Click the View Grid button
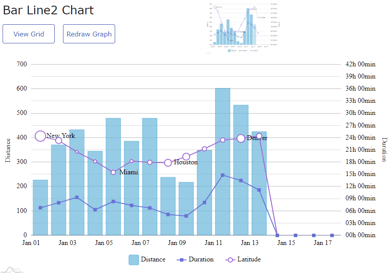Viewport: 392px width, 274px height. [x=29, y=34]
